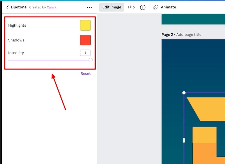The width and height of the screenshot is (225, 164).
Task: Pick the red Shadows color swatch
Action: (x=85, y=40)
